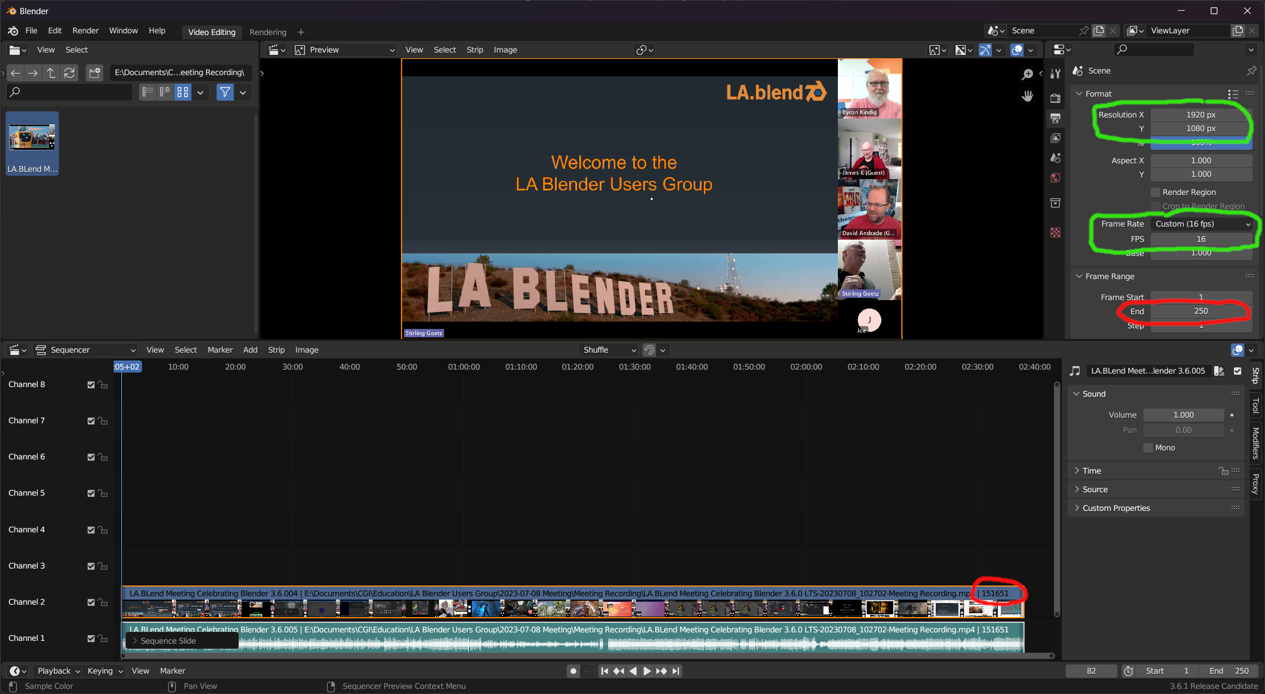This screenshot has width=1265, height=694.
Task: Jump to the last frame
Action: (675, 671)
